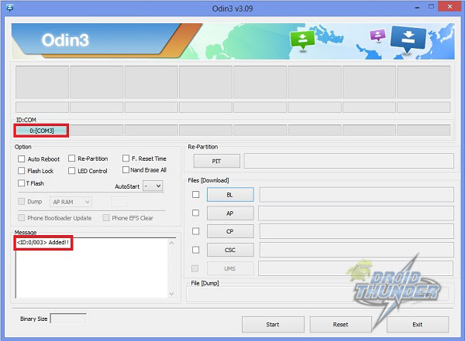Tick the checkbox beside the CSC button
Image resolution: width=465 pixels, height=341 pixels.
(196, 250)
